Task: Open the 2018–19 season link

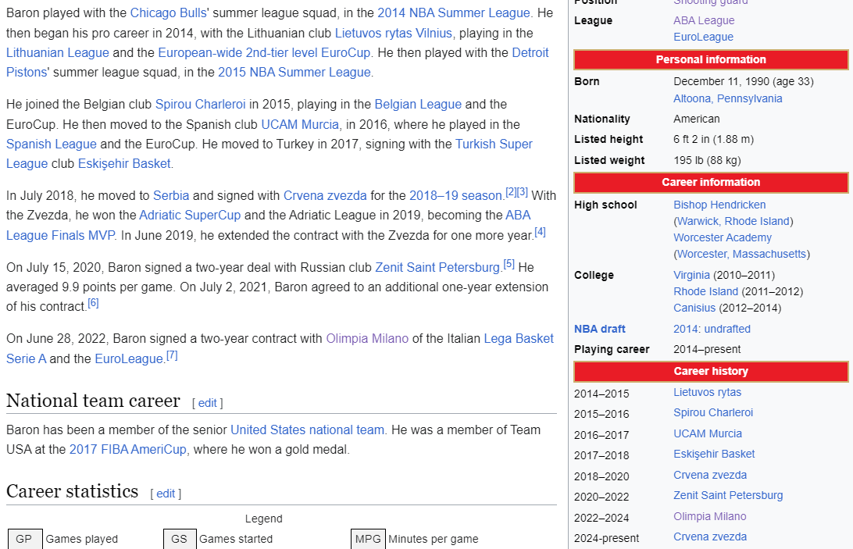Action: click(x=456, y=196)
